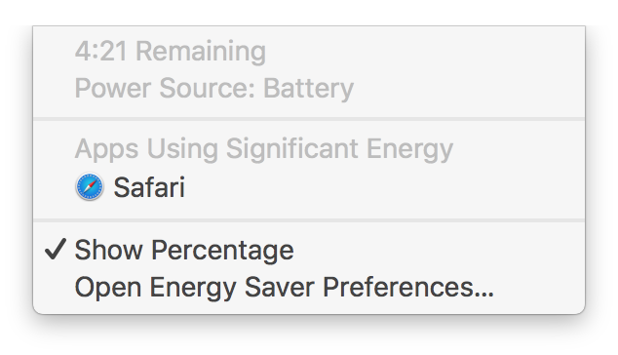Click the Safari app name text
618x355 pixels.
click(149, 187)
